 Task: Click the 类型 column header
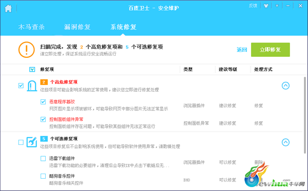pos(188,69)
